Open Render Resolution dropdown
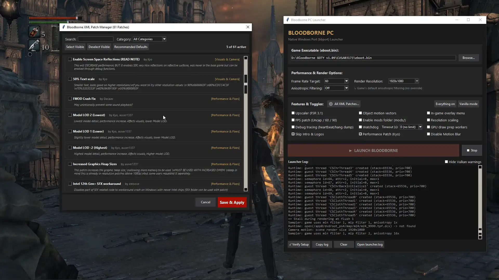 coord(404,81)
